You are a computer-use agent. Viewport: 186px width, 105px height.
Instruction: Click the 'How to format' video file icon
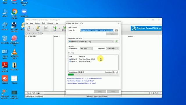click(x=14, y=94)
